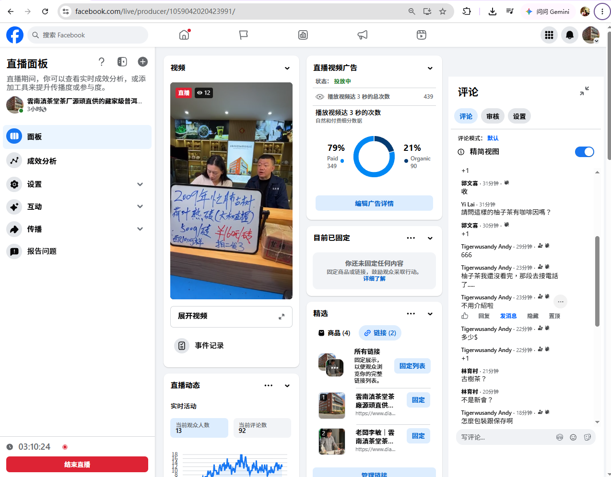Click 隐藏 under the comment
Screen dimensions: 611x477
533,316
